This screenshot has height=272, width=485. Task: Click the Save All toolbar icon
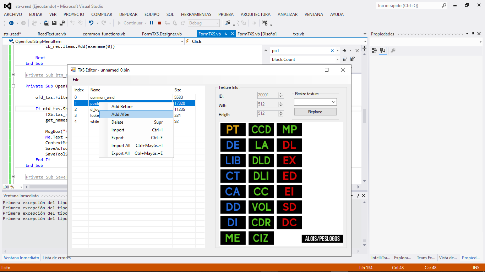click(x=62, y=23)
